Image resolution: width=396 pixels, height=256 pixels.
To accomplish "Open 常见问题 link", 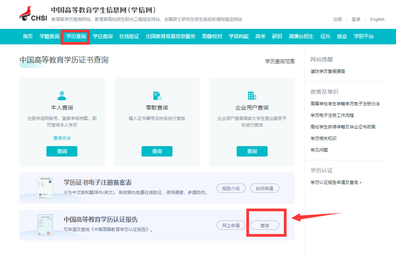I will [x=319, y=150].
